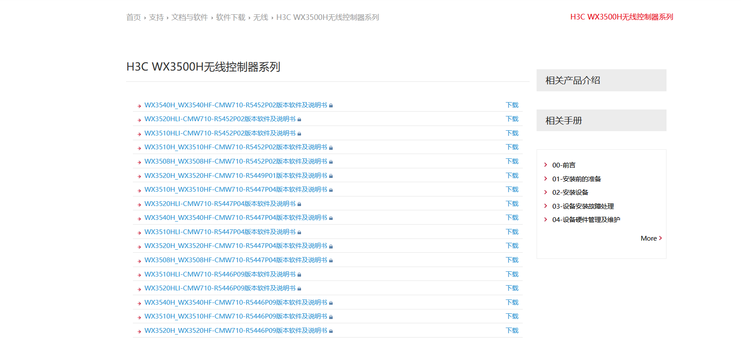This screenshot has height=338, width=741.
Task: Click 下载 for WX3508H_WX3508HF-CMW710-R5447P04
Action: [512, 260]
